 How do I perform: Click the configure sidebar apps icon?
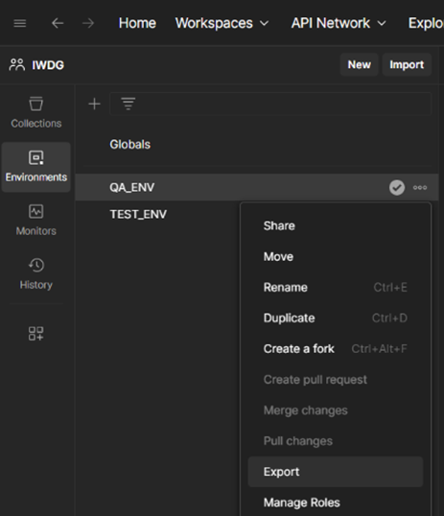coord(35,334)
